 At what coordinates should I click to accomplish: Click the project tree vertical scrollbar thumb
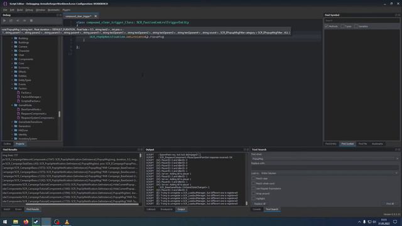pos(59,114)
